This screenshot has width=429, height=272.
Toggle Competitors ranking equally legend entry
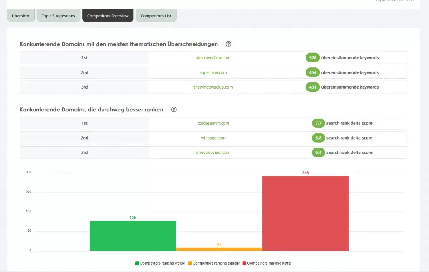[x=214, y=263]
